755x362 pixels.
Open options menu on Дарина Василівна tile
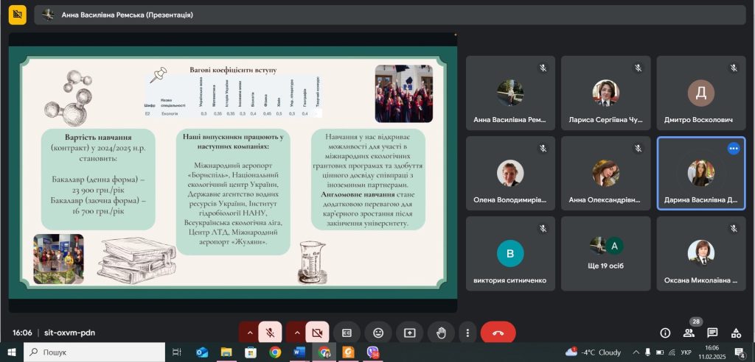733,149
